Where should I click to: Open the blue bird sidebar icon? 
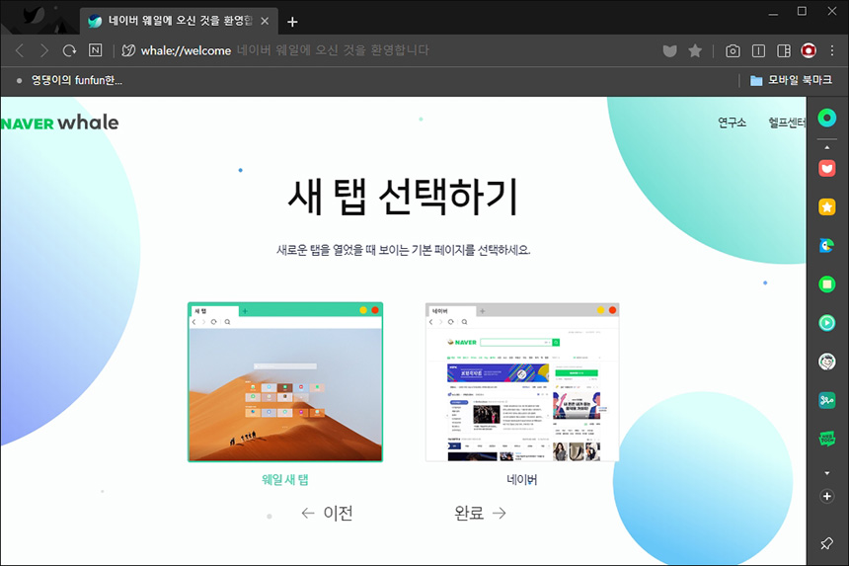point(827,245)
